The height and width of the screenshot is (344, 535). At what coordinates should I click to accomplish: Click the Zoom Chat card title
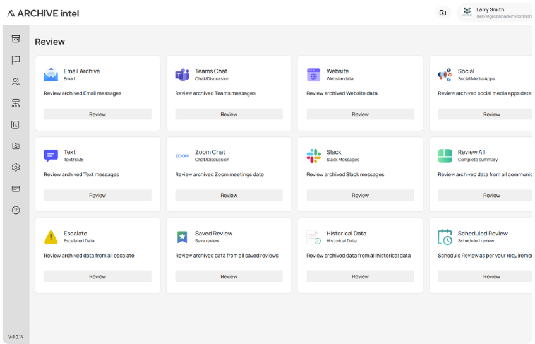click(x=210, y=152)
